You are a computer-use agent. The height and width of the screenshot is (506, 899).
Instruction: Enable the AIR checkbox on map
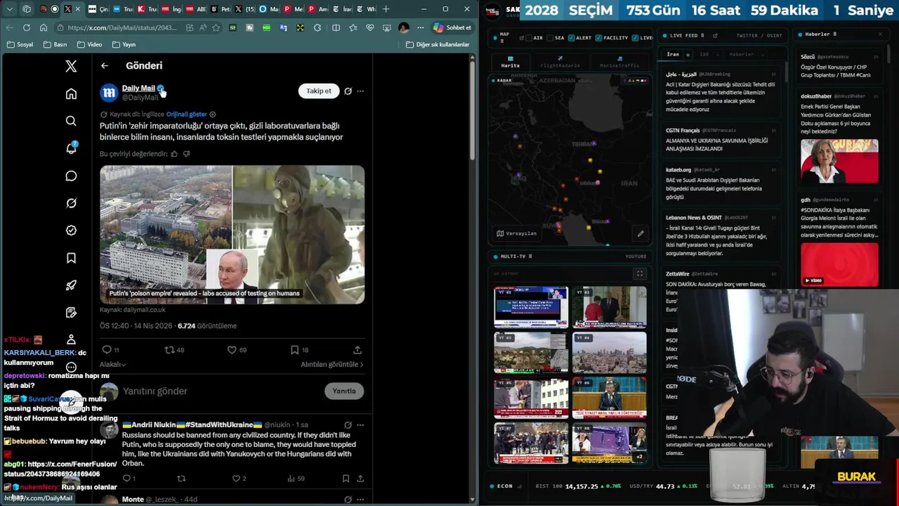530,38
